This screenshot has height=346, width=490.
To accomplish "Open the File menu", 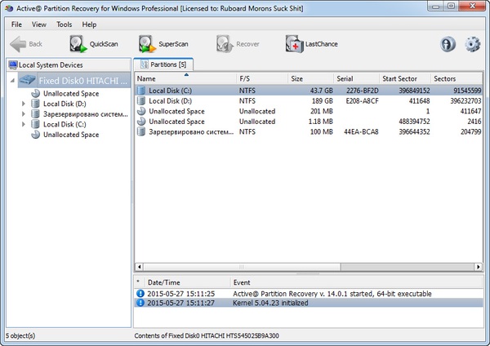I will (16, 24).
